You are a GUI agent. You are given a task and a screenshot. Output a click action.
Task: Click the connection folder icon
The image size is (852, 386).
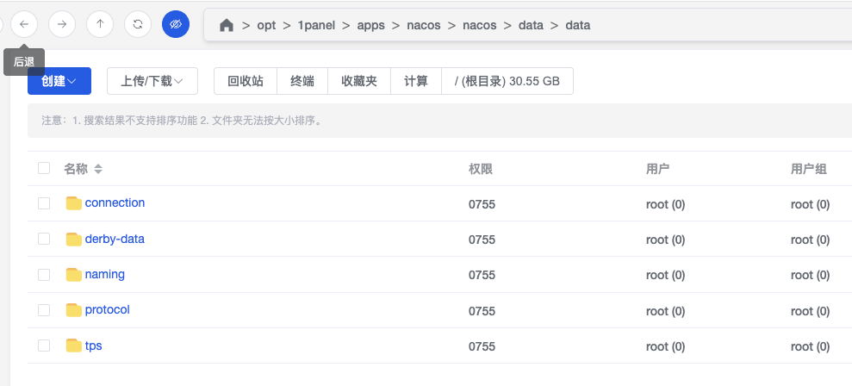click(x=74, y=203)
